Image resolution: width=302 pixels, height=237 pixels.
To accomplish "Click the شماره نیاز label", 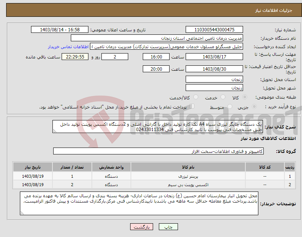I will (x=285, y=30).
